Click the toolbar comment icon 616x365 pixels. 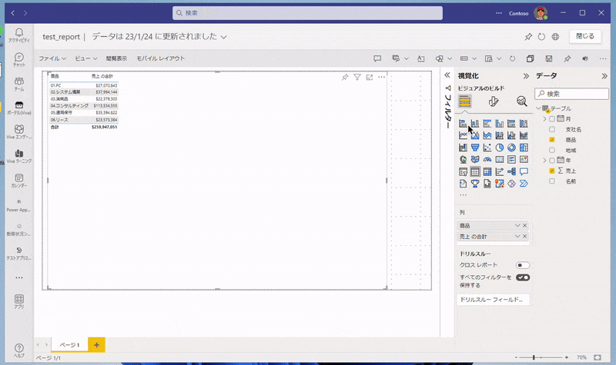coord(377,58)
